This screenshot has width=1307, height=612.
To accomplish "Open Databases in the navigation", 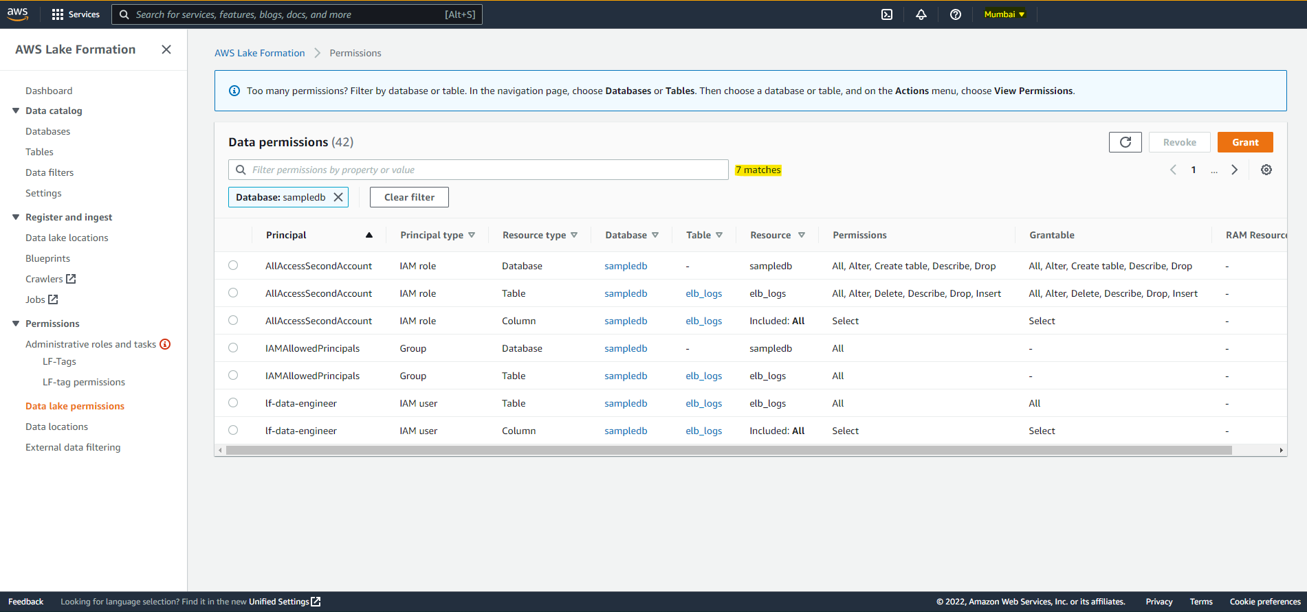I will 47,131.
